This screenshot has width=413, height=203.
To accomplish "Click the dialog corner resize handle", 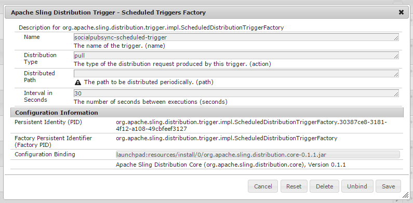I will click(x=405, y=195).
